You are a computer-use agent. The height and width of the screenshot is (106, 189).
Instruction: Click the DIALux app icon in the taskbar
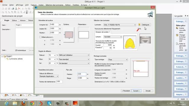pyautogui.click(x=75, y=103)
